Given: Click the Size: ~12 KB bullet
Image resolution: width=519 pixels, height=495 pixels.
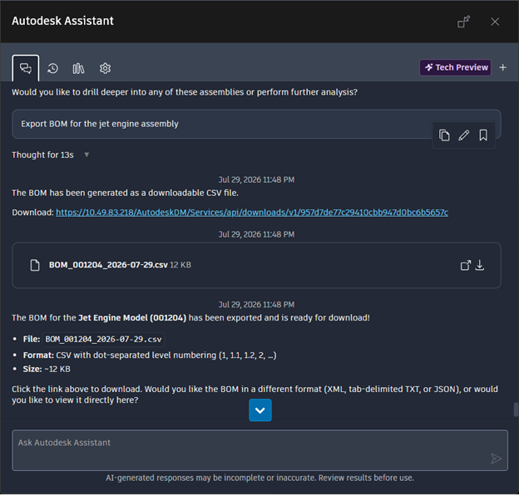Looking at the screenshot, I should pyautogui.click(x=47, y=369).
